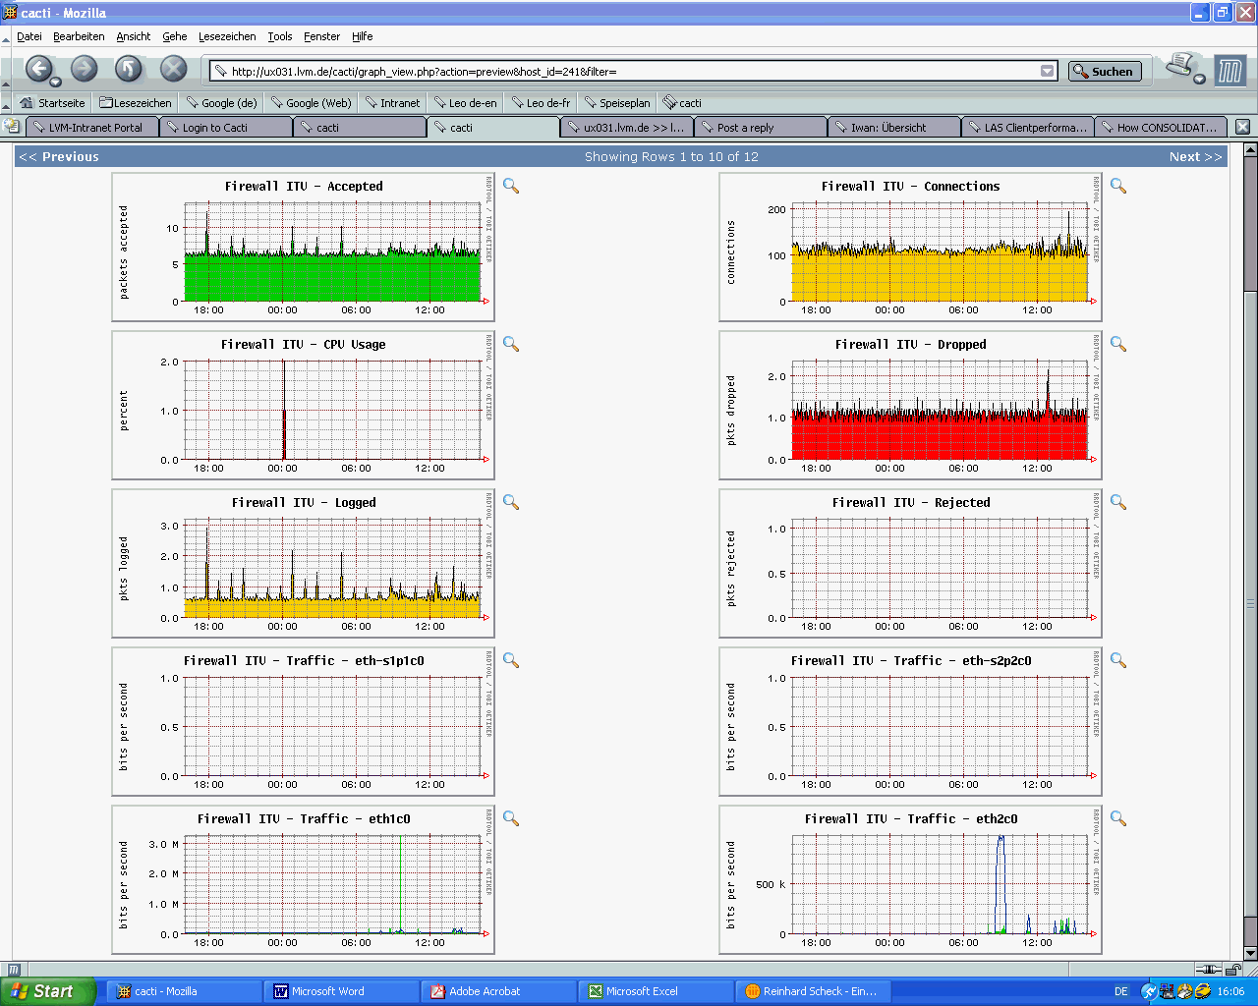Zoom Traffic eth1c0 graph magnifier

[x=511, y=818]
